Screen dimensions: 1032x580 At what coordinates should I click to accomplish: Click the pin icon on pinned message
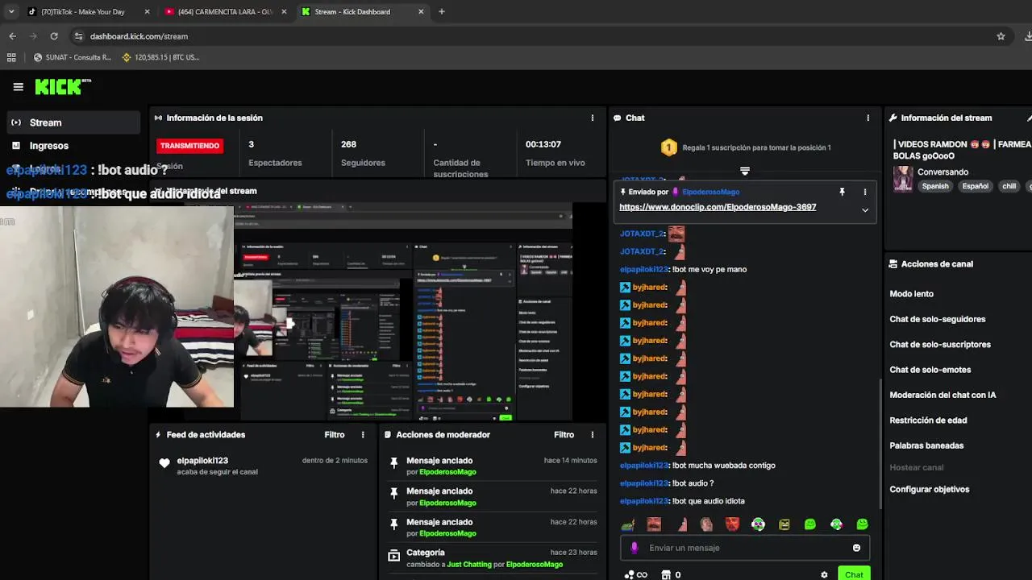point(842,192)
